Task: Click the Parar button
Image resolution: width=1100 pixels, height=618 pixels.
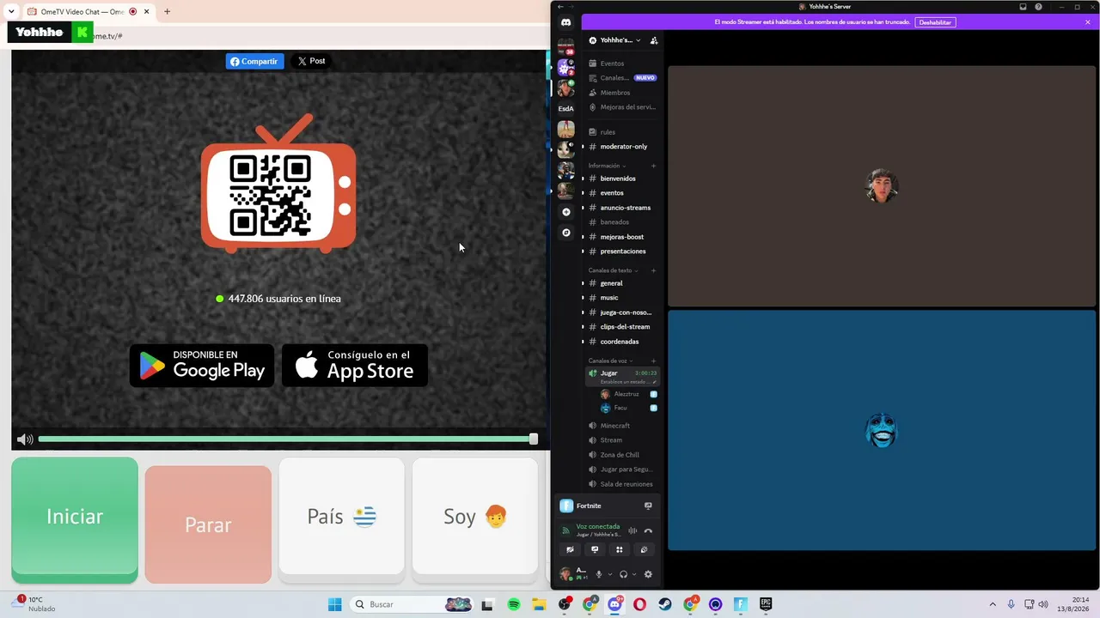Action: (208, 524)
